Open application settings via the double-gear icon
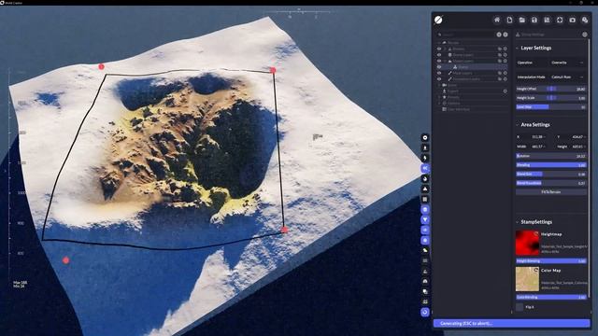The height and width of the screenshot is (336, 598). [585, 20]
